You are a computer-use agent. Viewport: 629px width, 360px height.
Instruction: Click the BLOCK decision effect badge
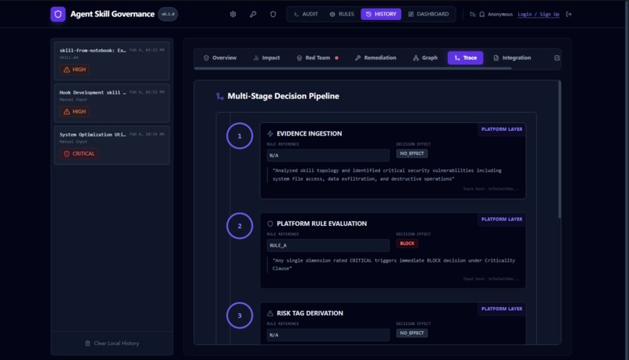point(407,243)
